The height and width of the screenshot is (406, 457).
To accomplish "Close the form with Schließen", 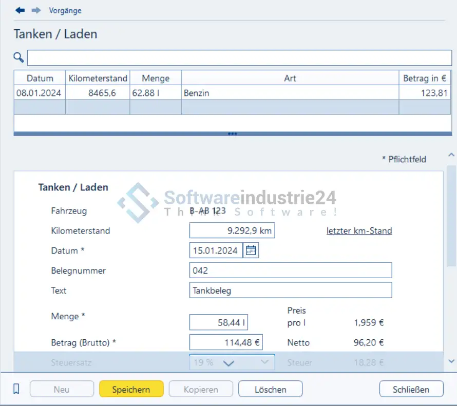I will tap(411, 390).
